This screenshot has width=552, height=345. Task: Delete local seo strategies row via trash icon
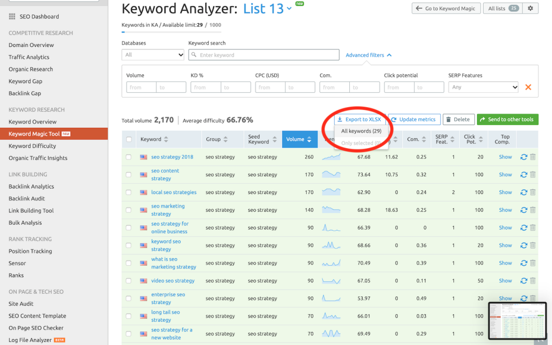[533, 192]
